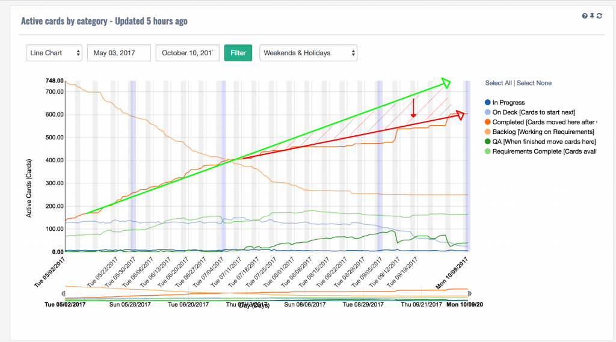Click the Thu 09/21/2017 navigator label

[x=421, y=304]
